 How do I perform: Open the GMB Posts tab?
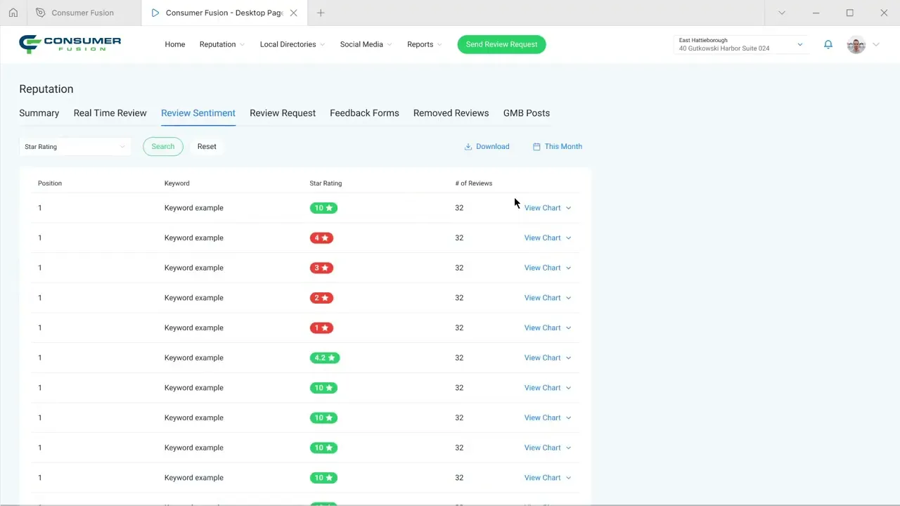[x=527, y=113]
